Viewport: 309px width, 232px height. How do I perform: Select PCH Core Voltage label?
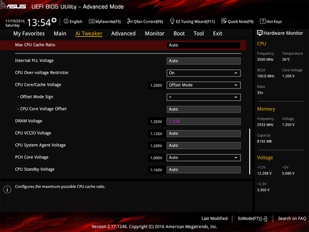click(32, 157)
